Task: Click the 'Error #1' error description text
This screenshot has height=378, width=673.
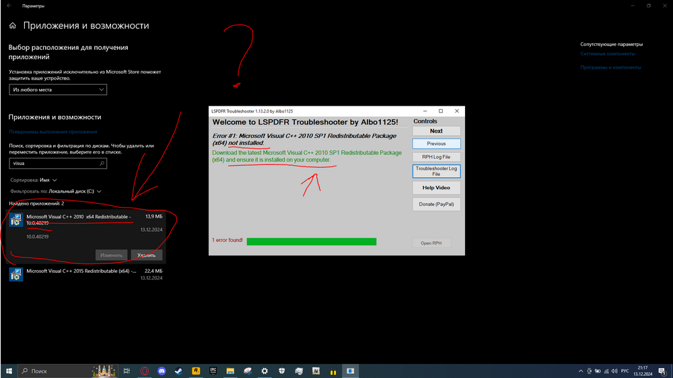Action: tap(304, 139)
